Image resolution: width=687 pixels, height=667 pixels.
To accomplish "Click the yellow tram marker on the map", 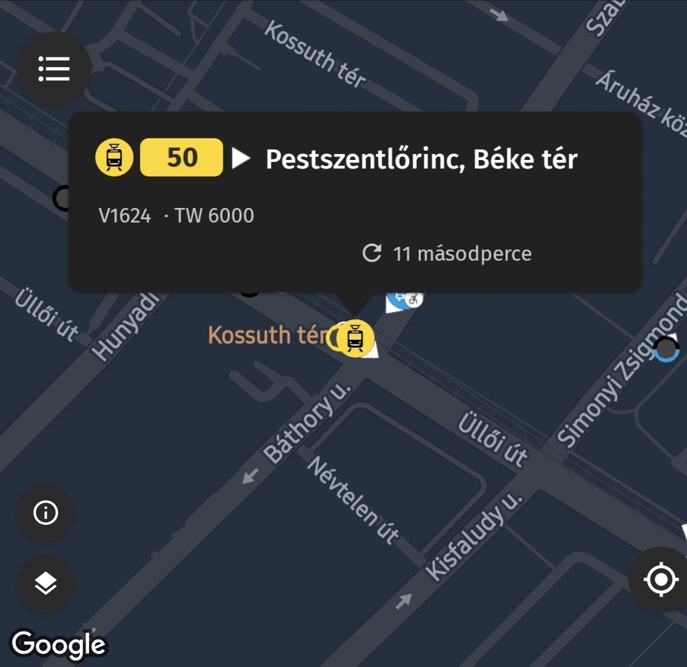I will click(356, 338).
